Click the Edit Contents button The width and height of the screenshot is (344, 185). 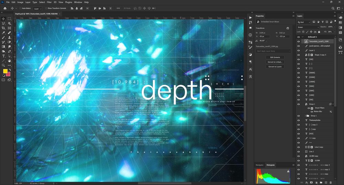pyautogui.click(x=275, y=57)
